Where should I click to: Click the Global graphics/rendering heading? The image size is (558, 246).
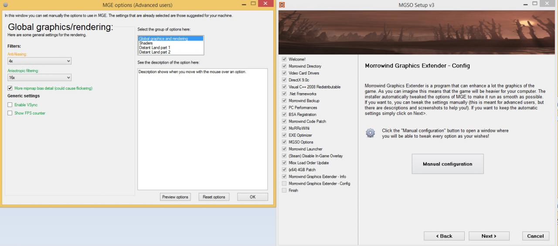point(61,27)
